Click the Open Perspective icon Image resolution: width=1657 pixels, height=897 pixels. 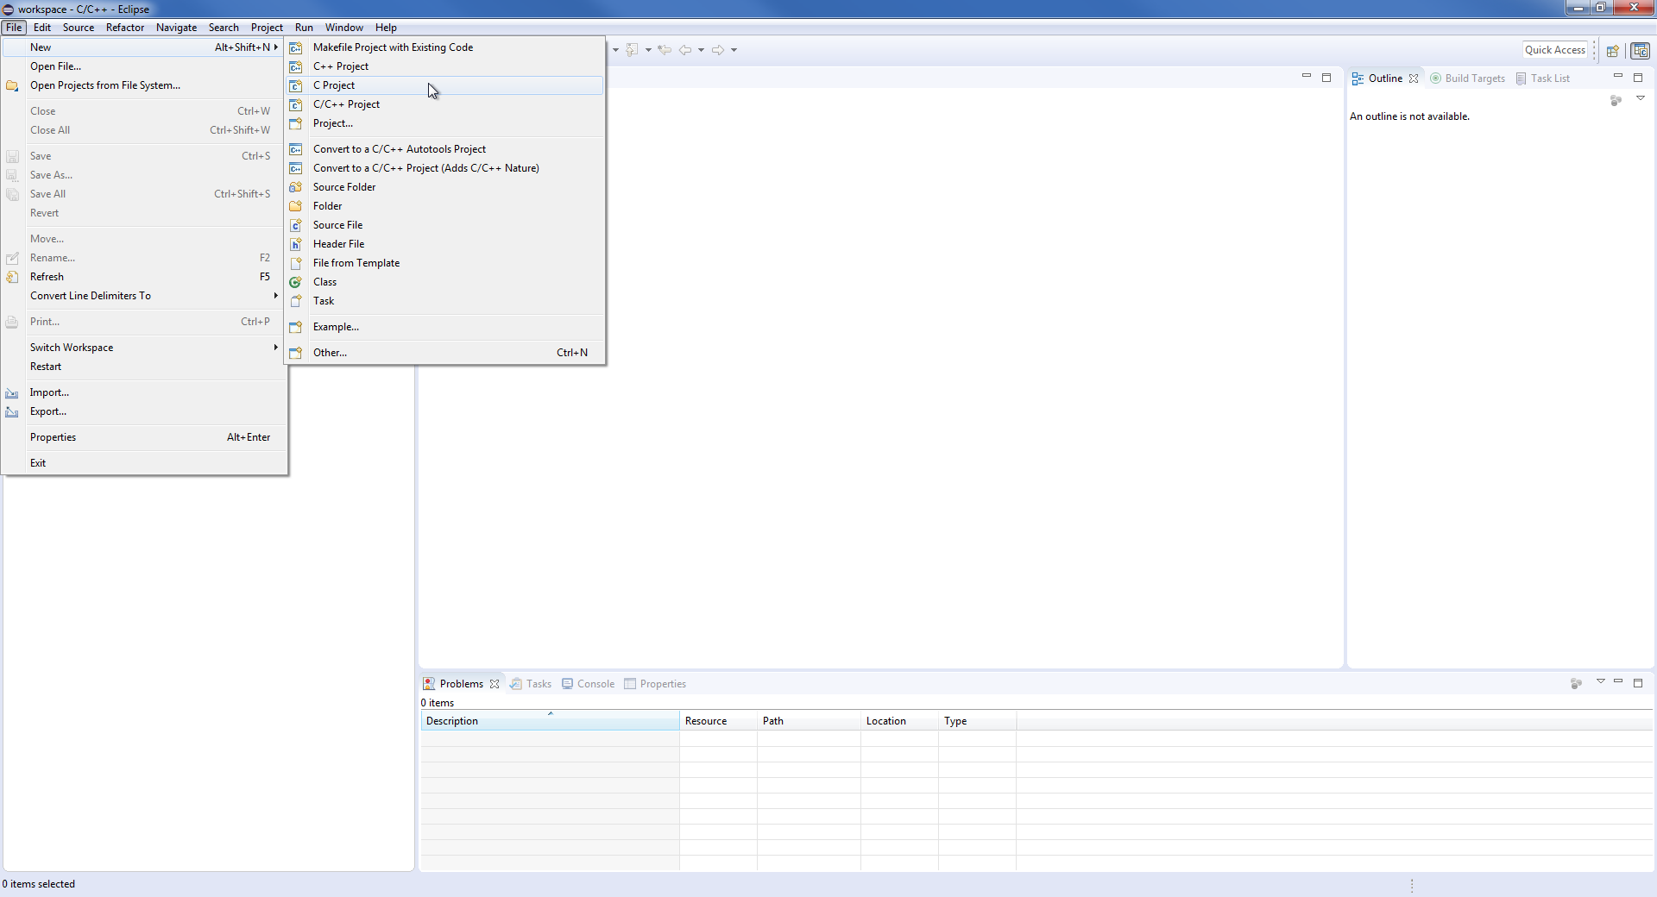tap(1612, 51)
